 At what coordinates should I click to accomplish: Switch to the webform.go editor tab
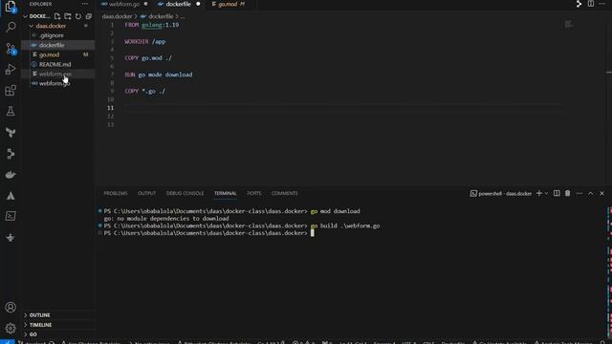(x=124, y=4)
